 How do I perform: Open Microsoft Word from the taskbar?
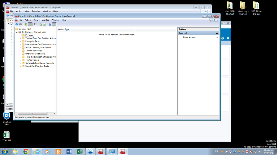(69, 151)
